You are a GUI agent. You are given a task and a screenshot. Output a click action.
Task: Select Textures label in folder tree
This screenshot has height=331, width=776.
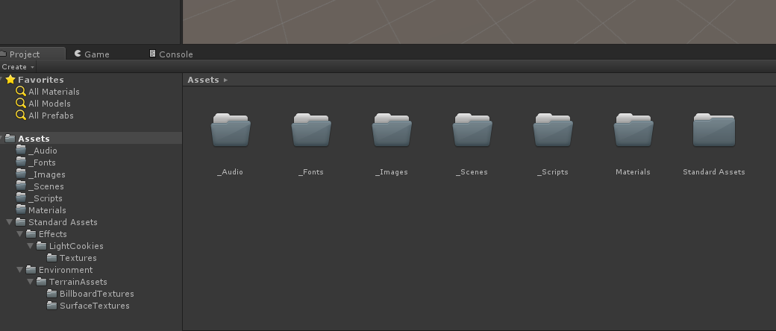pos(78,257)
